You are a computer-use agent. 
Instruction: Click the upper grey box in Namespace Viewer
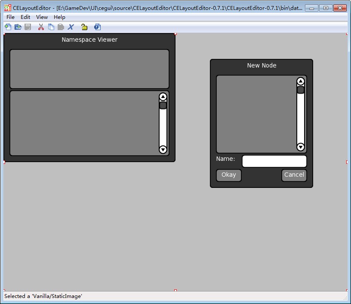[89, 69]
